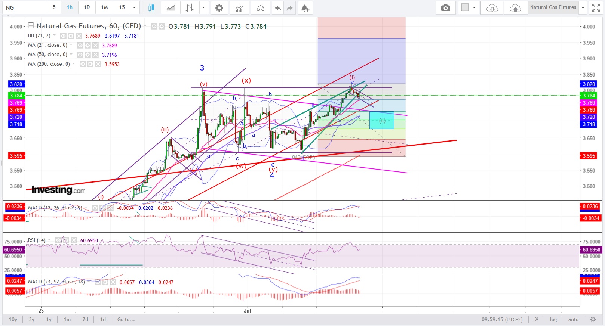Redo the chart action

click(290, 8)
